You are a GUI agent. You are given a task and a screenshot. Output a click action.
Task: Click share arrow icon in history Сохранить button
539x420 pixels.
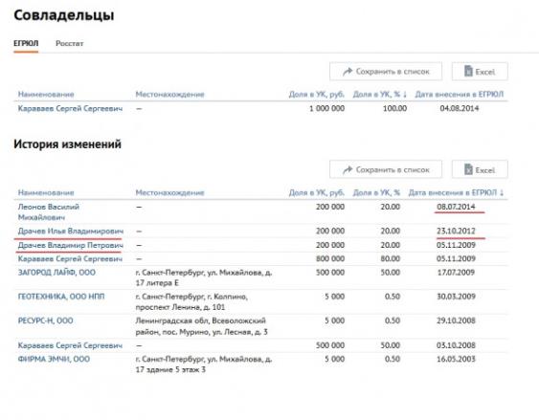tap(348, 169)
